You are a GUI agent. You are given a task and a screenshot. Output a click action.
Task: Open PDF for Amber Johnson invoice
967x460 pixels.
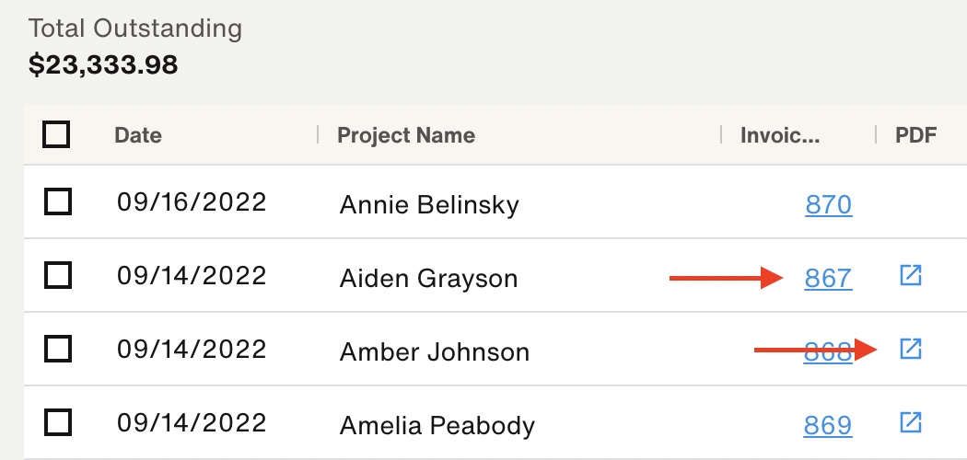(x=910, y=350)
